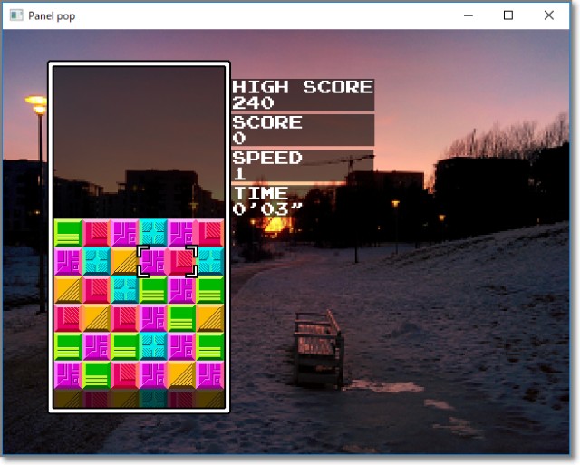
Task: Click the HIGH SCORE panel
Action: 302,94
